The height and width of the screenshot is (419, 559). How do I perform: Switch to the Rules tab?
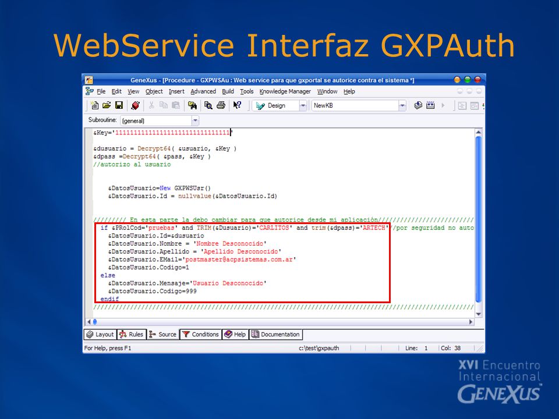(131, 334)
